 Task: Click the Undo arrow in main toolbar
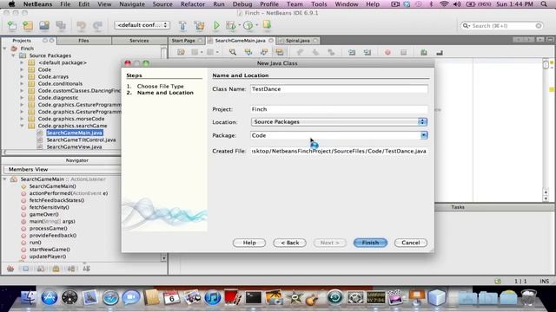(x=81, y=25)
